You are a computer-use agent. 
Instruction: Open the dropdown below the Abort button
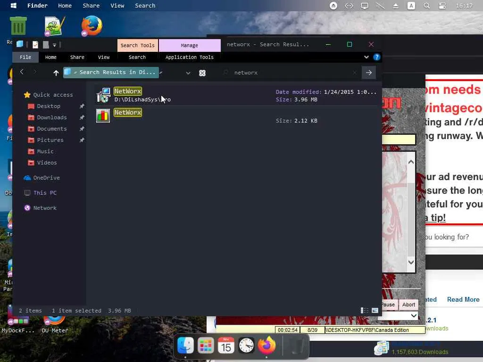tap(414, 315)
